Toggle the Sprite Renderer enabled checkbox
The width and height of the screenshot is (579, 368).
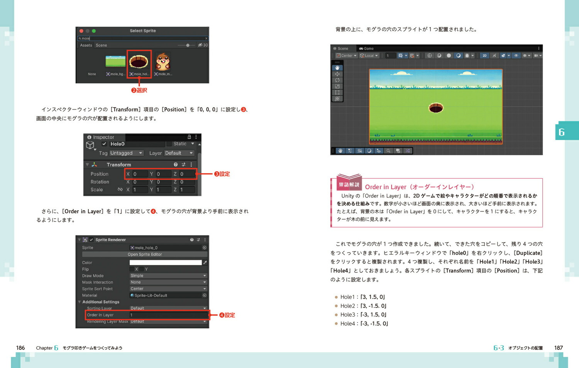click(x=91, y=240)
